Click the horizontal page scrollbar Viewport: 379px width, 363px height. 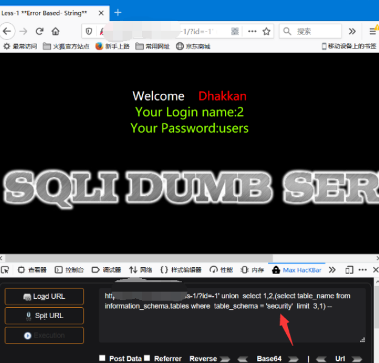[139, 258]
